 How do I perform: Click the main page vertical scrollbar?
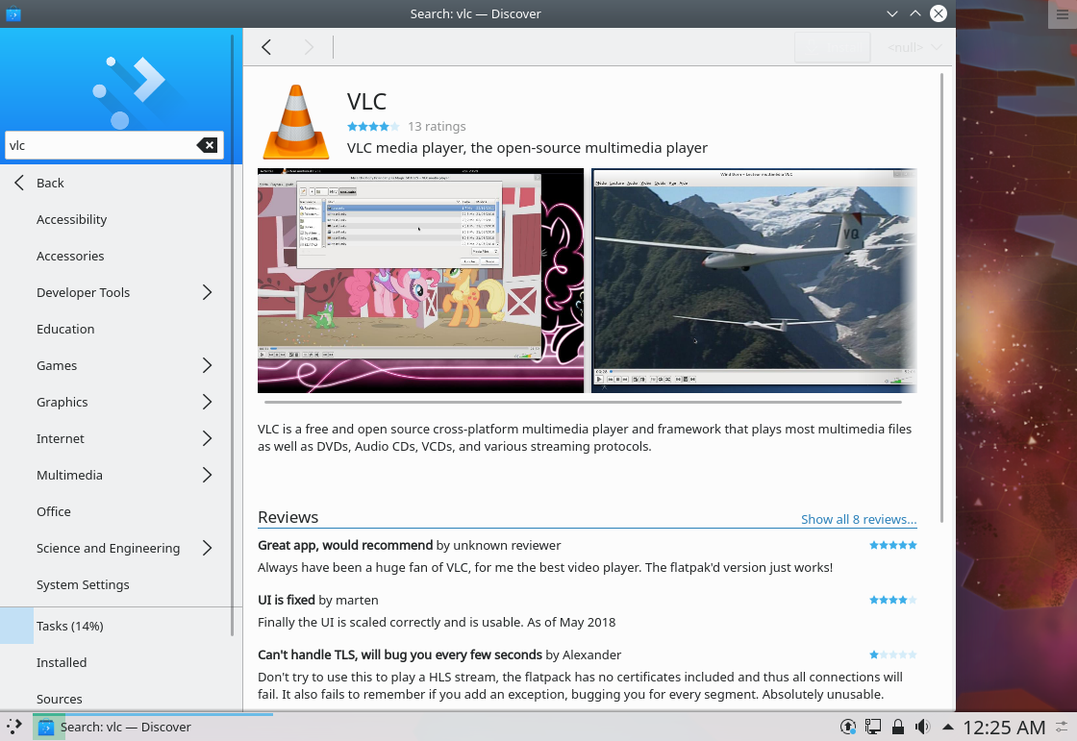[941, 298]
